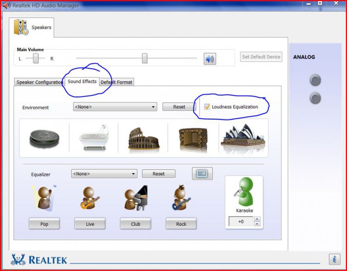
Task: Click Reset beside the Environment dropdown
Action: 179,107
